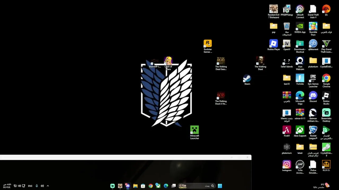
Task: Open File Explorer from the taskbar
Action: [x=135, y=186]
